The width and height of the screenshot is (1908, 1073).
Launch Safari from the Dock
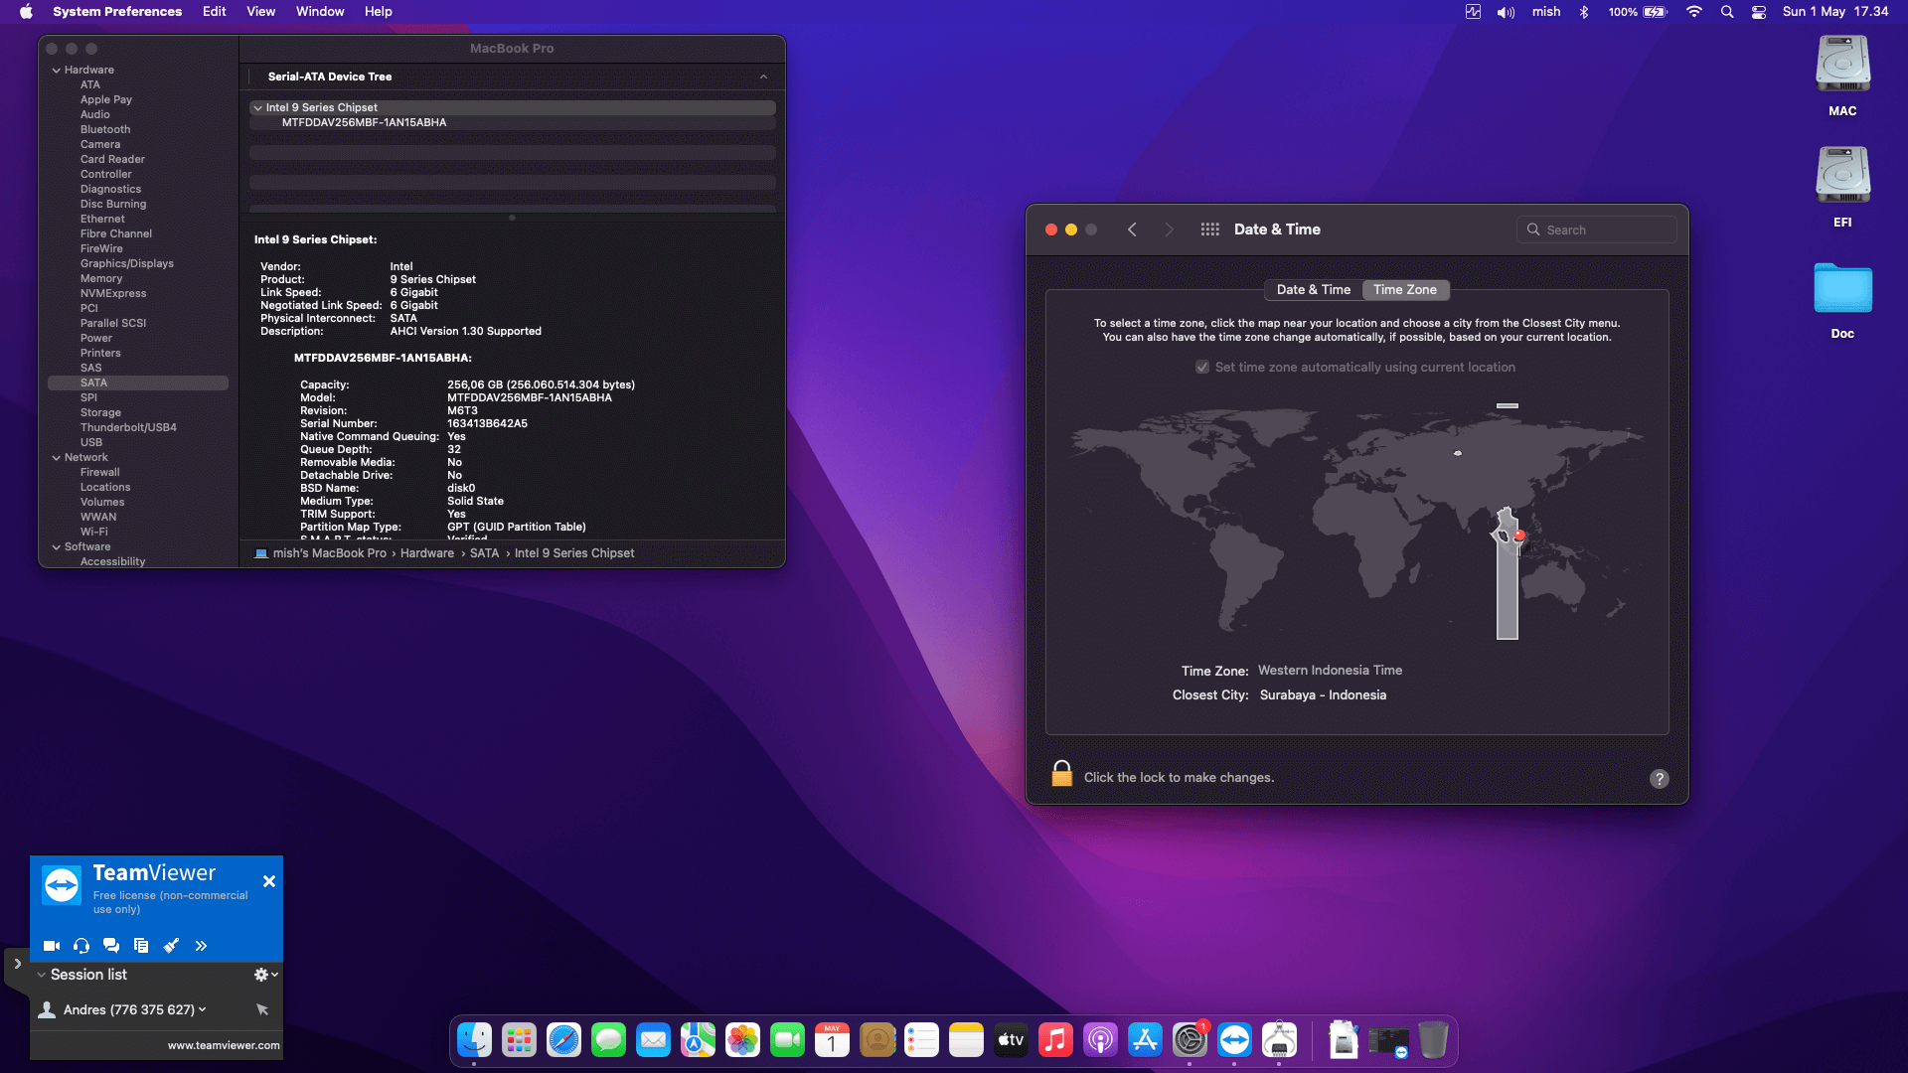pos(563,1040)
